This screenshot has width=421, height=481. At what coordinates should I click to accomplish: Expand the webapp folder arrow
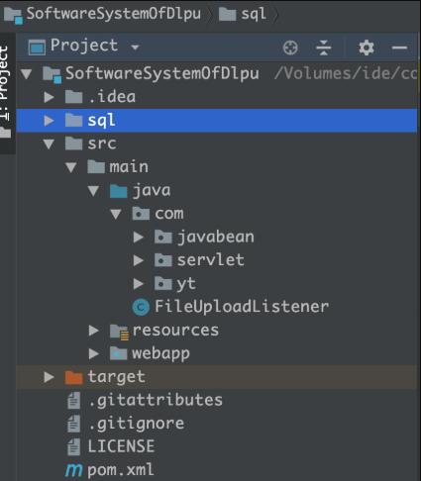(x=94, y=353)
